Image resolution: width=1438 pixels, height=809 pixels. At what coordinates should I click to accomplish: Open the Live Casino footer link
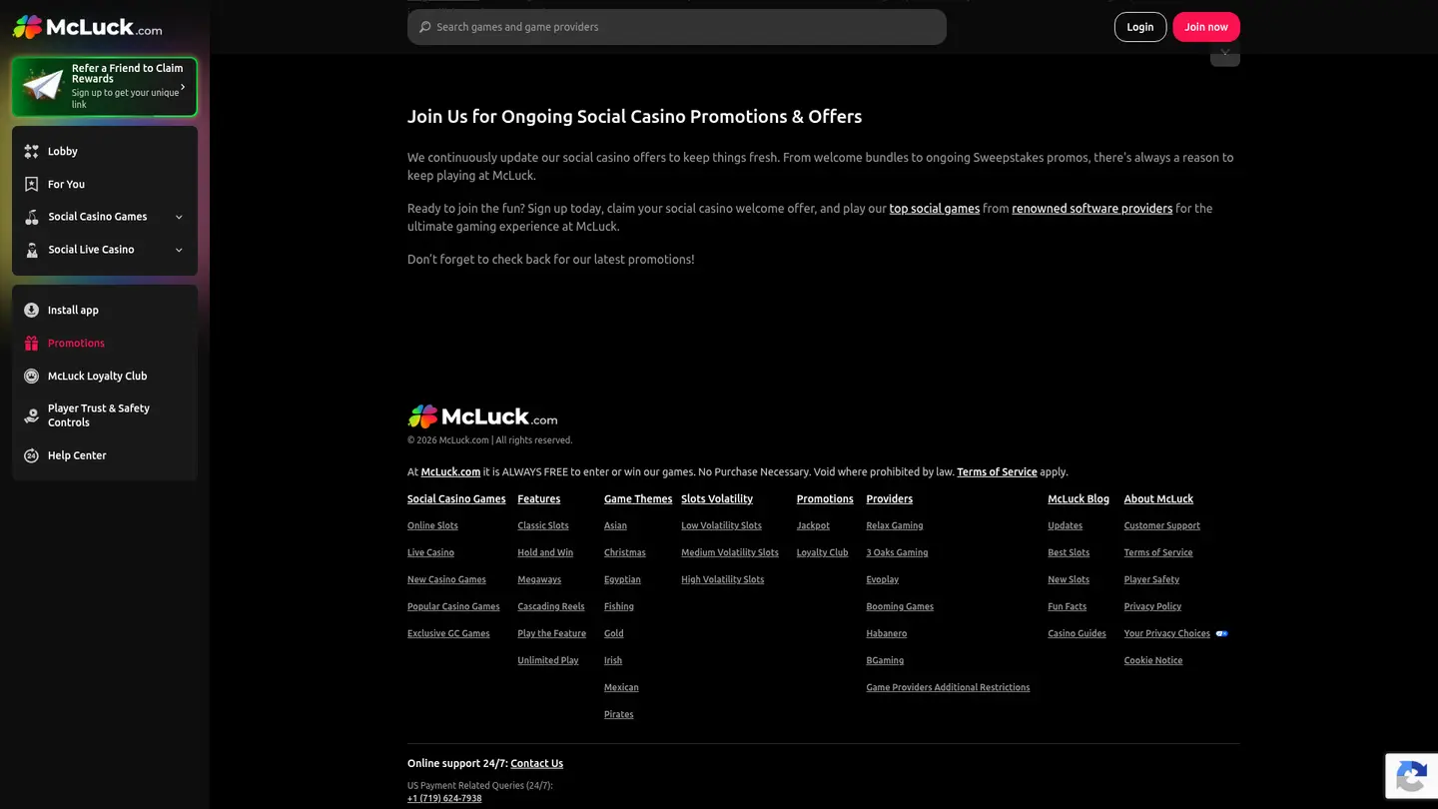click(430, 552)
